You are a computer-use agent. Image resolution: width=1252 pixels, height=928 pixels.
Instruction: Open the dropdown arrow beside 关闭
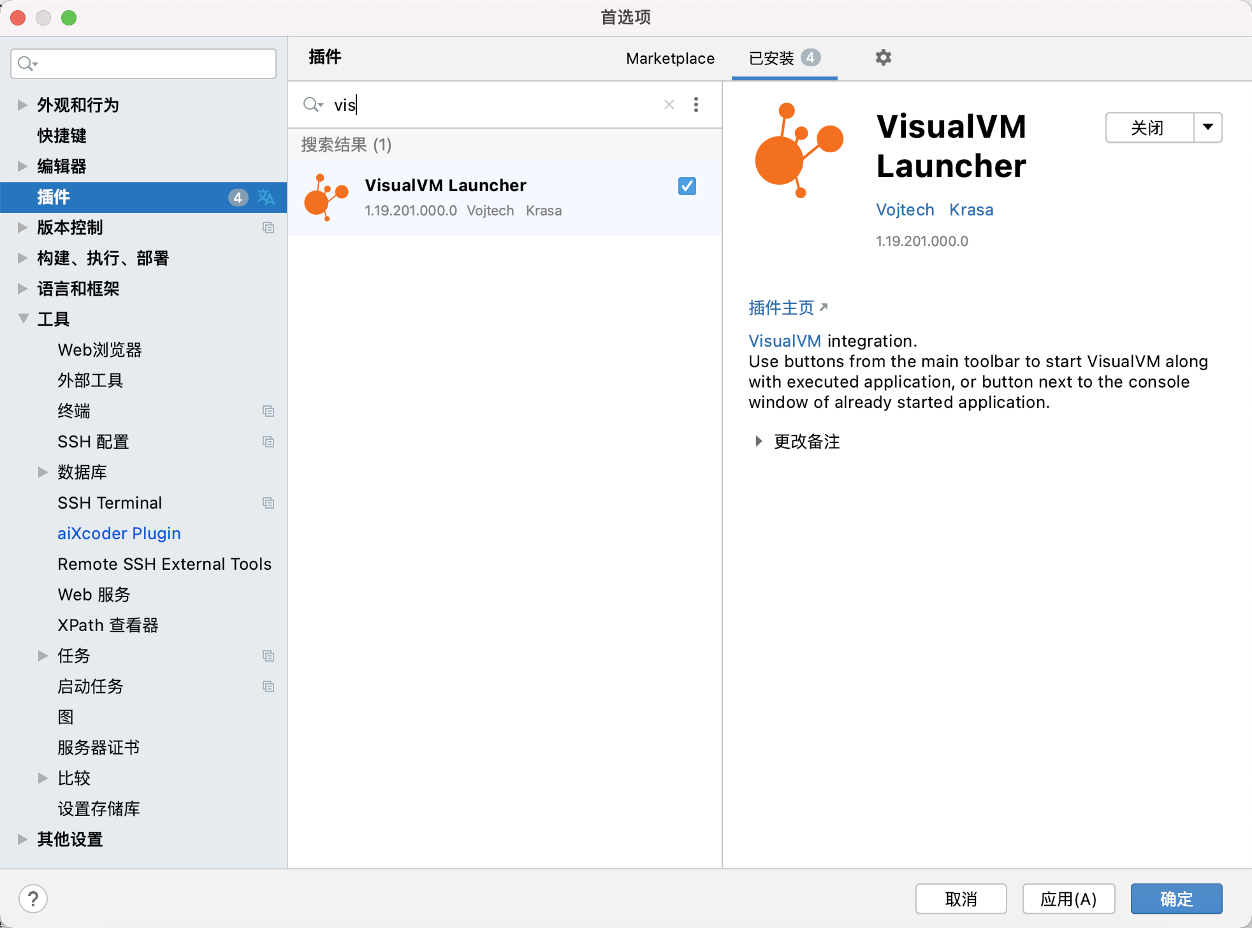(x=1207, y=127)
